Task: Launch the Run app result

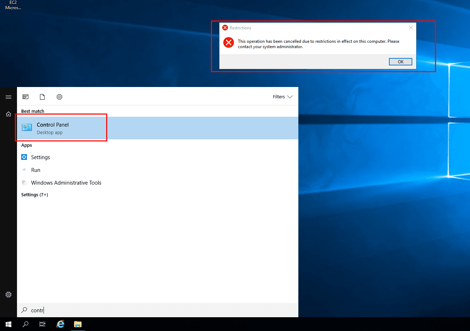Action: pyautogui.click(x=35, y=170)
